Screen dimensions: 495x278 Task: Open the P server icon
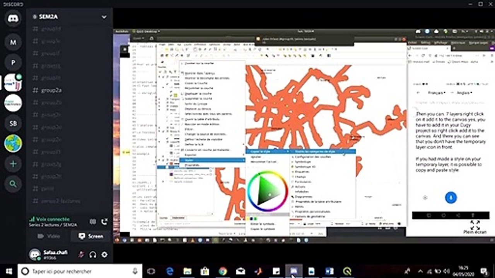pyautogui.click(x=13, y=63)
